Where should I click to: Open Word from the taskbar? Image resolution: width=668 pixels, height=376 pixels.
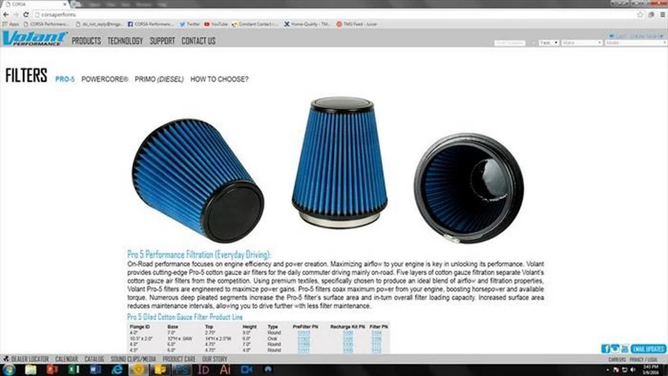coord(95,370)
